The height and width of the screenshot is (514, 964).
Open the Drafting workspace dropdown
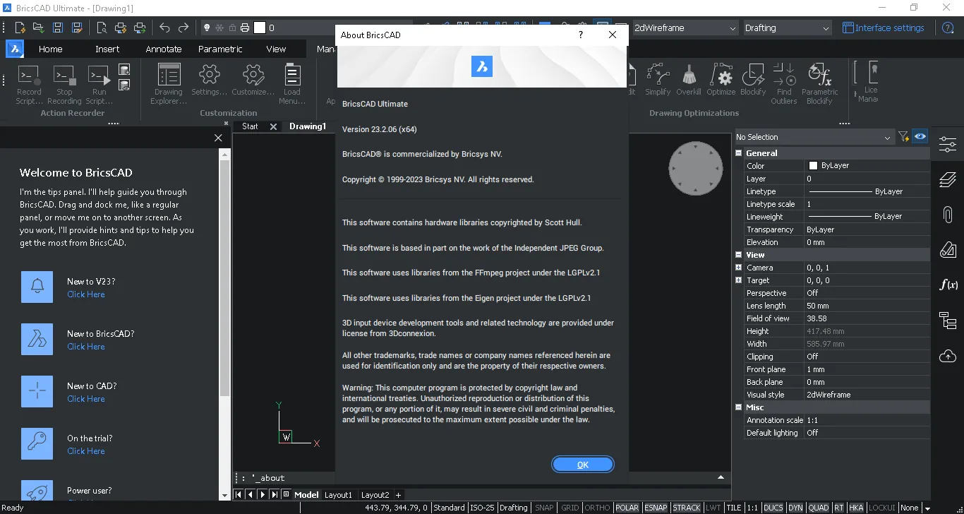click(x=788, y=28)
